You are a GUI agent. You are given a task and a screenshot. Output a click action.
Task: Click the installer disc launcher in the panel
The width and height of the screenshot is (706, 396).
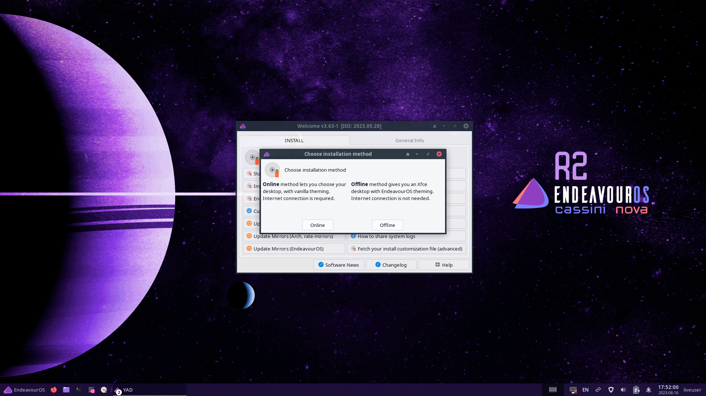click(x=104, y=390)
